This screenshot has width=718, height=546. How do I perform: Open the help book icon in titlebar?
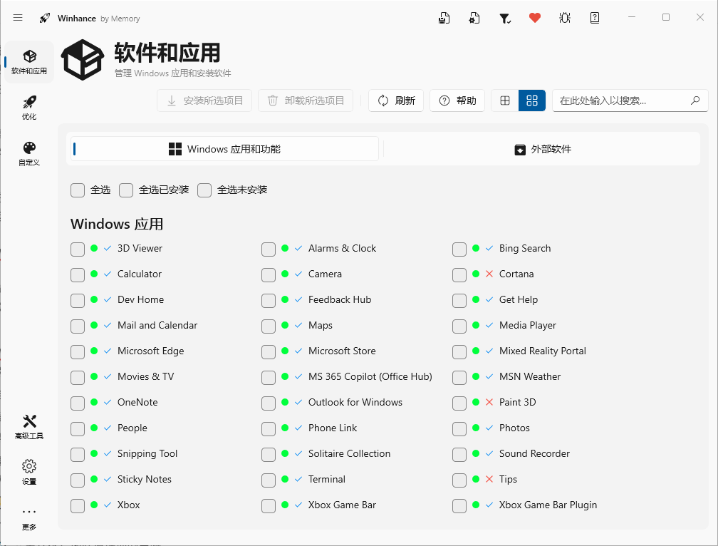(595, 17)
